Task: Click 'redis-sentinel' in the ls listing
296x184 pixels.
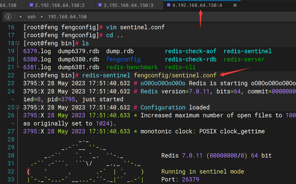Action: [x=248, y=51]
